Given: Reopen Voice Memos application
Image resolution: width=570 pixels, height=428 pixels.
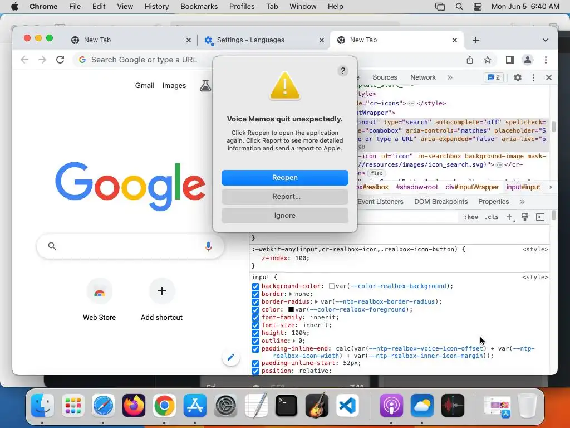Looking at the screenshot, I should [x=284, y=178].
